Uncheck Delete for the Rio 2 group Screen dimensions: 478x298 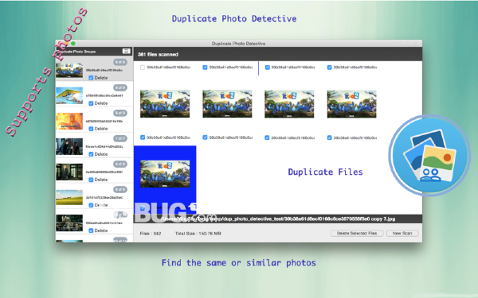point(91,78)
